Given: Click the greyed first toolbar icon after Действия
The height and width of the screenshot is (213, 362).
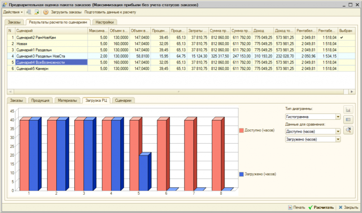Looking at the screenshot, I should (x=29, y=12).
